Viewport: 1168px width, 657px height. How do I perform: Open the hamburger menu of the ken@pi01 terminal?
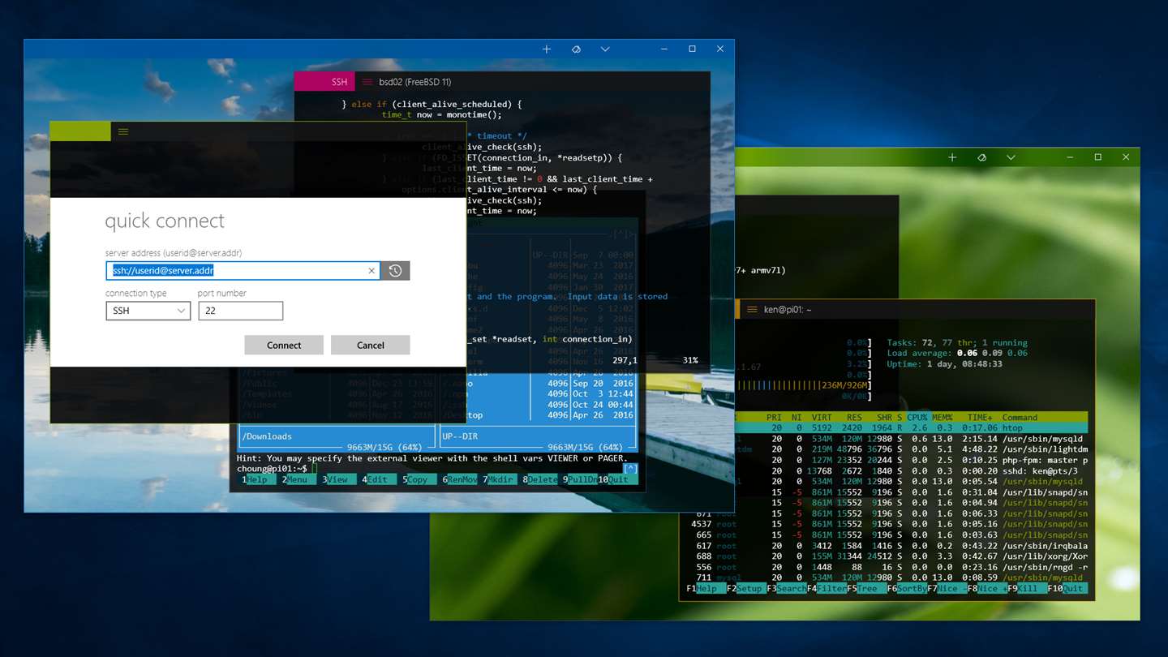tap(752, 310)
